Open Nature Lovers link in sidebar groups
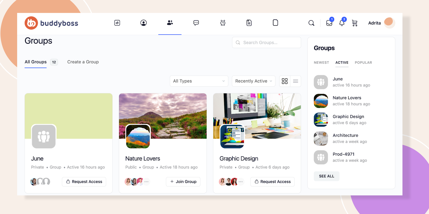 [347, 98]
